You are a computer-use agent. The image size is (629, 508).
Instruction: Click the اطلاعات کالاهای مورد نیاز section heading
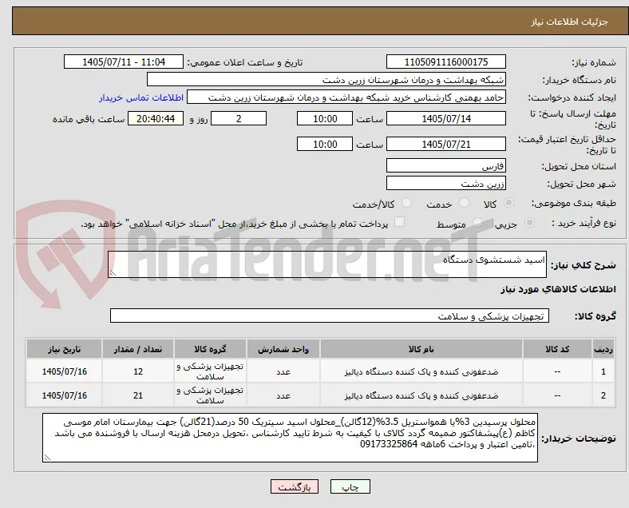pos(558,289)
